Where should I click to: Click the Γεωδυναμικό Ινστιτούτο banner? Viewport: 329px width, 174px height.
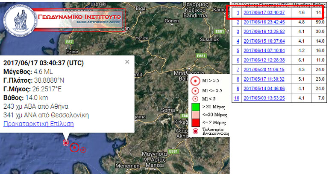click(x=79, y=20)
